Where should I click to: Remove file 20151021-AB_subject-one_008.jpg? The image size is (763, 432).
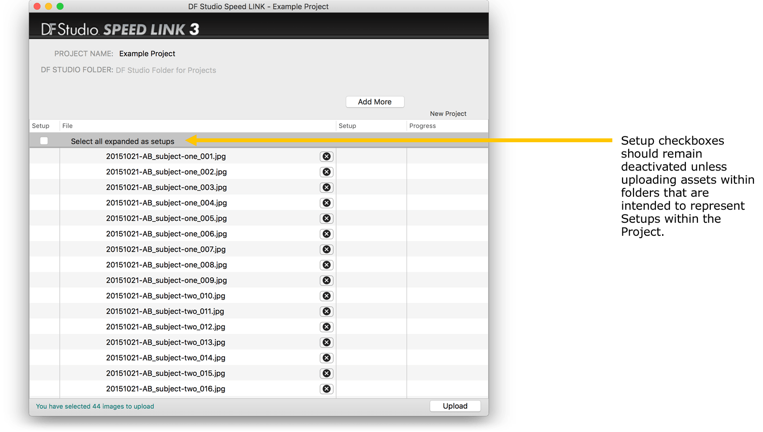[x=326, y=265]
